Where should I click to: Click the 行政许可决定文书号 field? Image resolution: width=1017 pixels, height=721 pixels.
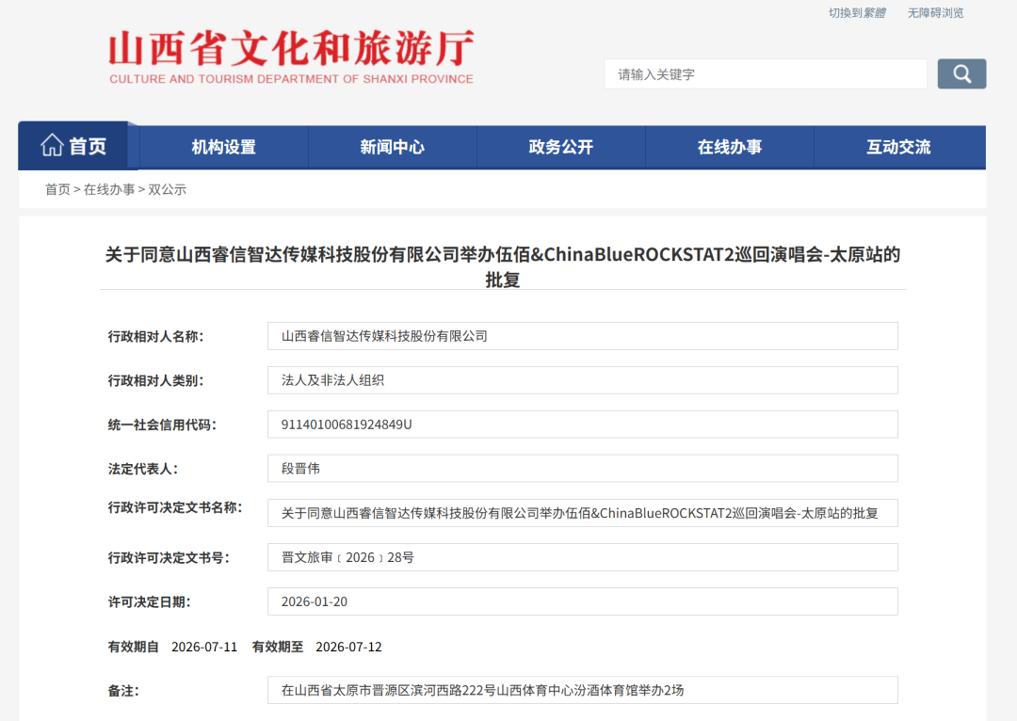pyautogui.click(x=582, y=557)
